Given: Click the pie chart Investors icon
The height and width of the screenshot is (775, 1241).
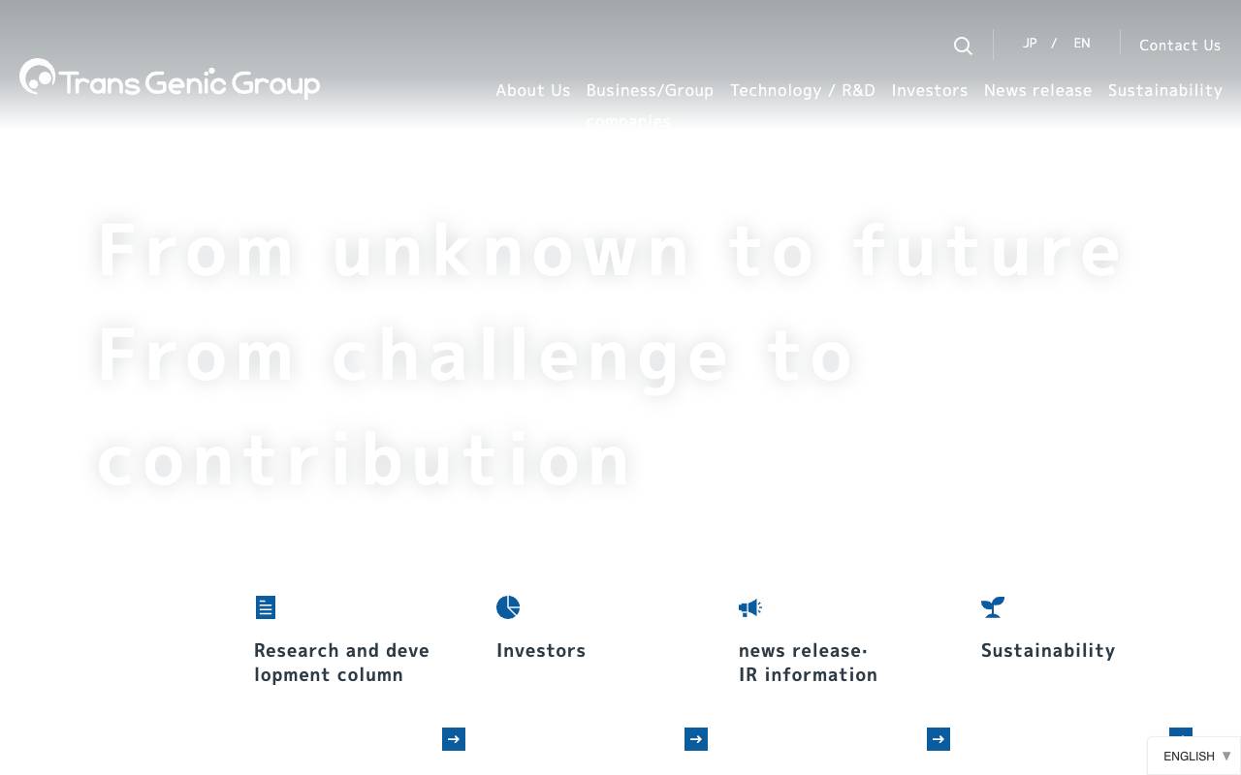Looking at the screenshot, I should (x=508, y=607).
